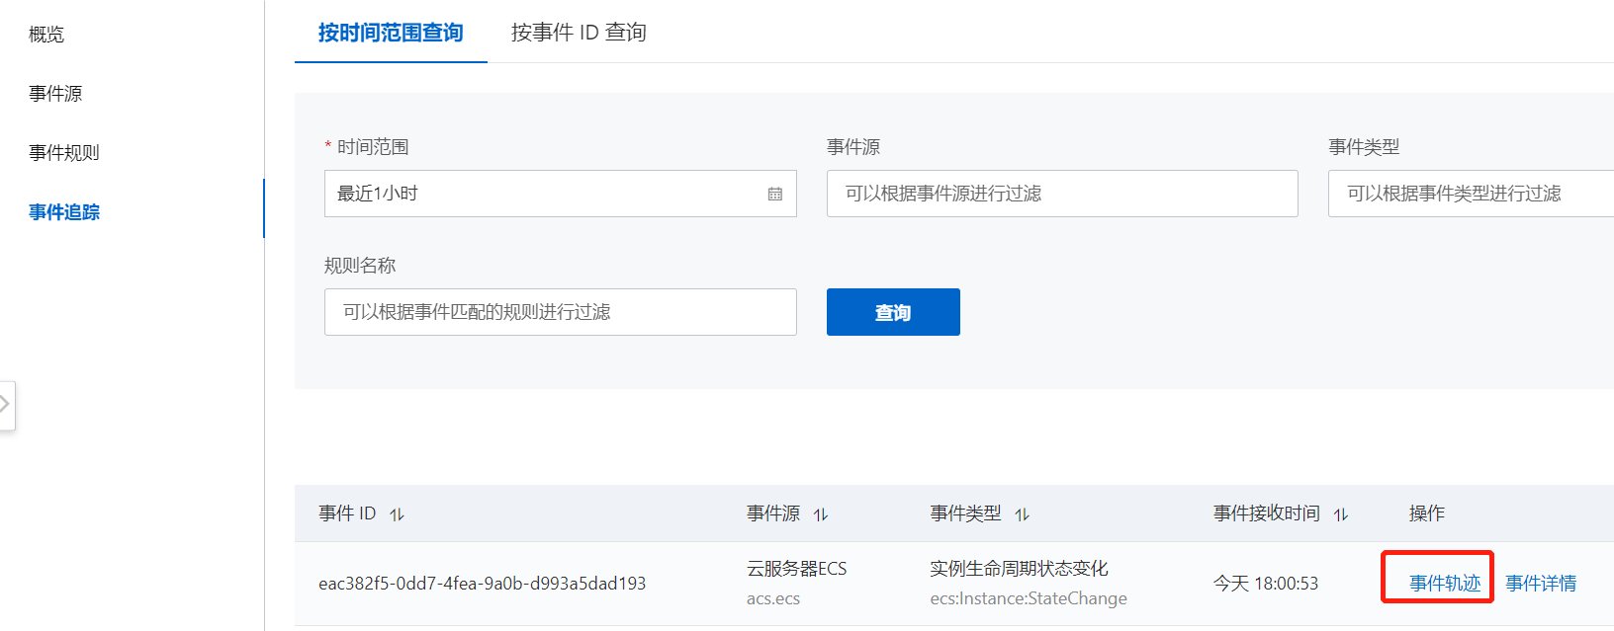1614x631 pixels.
Task: Open the 事件详情 link
Action: pyautogui.click(x=1541, y=584)
